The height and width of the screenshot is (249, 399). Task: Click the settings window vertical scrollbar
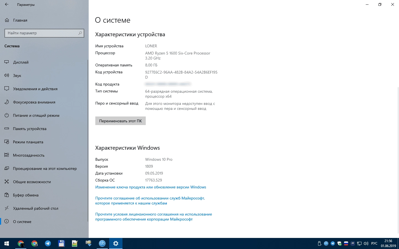click(398, 160)
